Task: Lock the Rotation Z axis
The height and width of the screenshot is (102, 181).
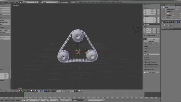Action: (158, 22)
